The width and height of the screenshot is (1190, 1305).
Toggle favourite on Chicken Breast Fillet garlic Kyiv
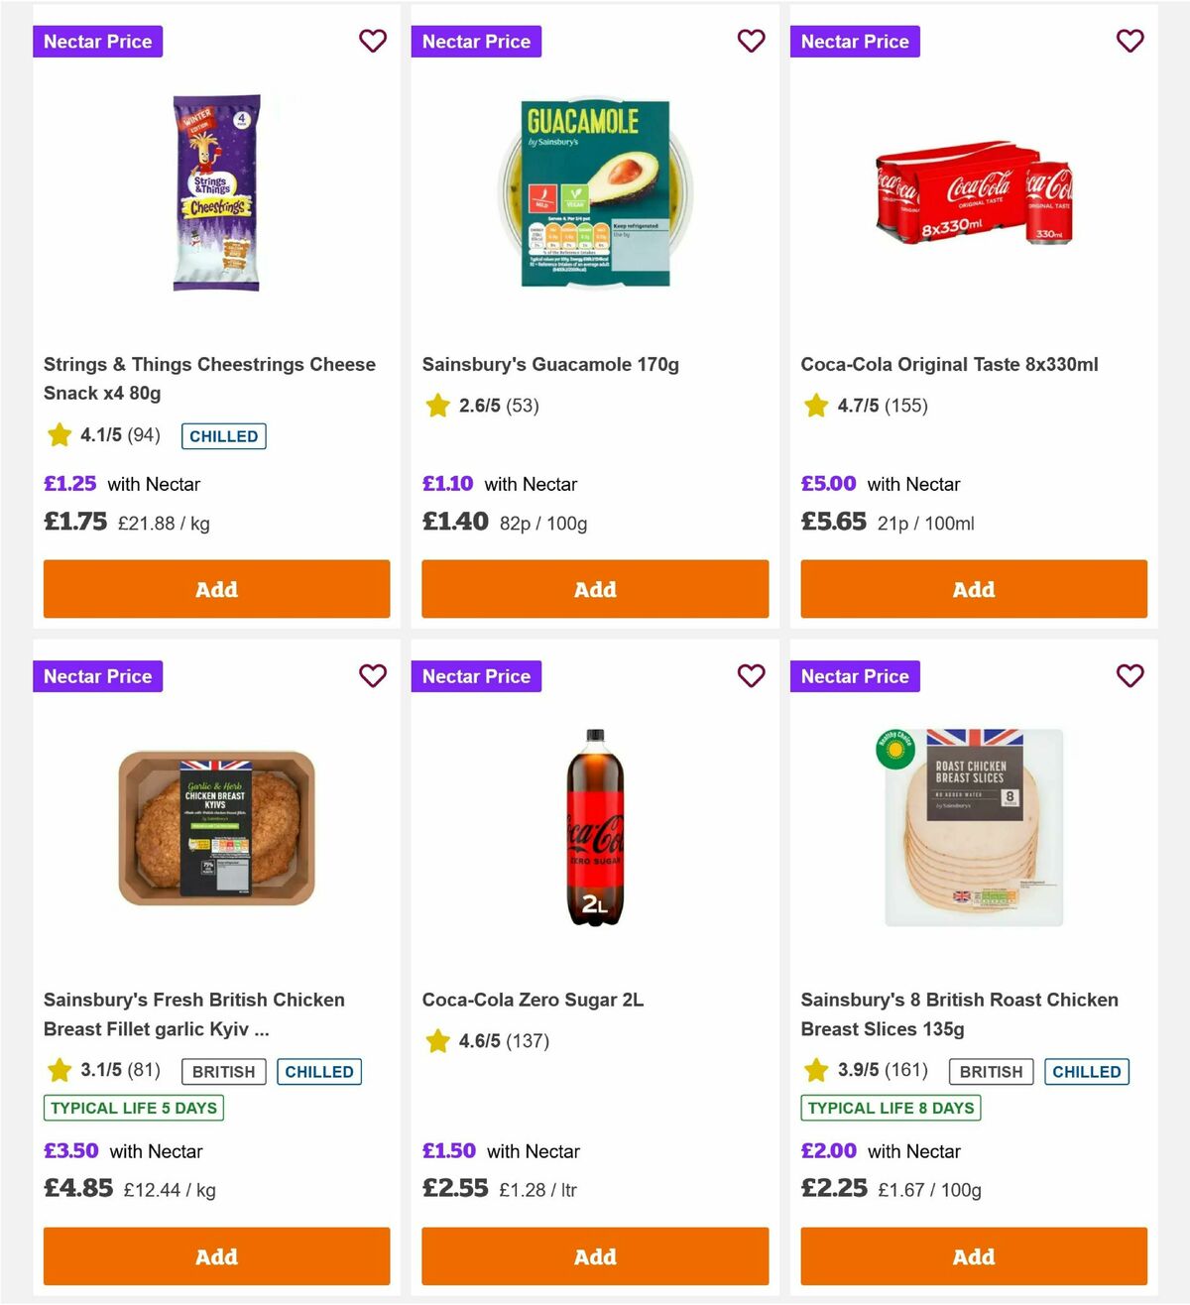pyautogui.click(x=373, y=675)
